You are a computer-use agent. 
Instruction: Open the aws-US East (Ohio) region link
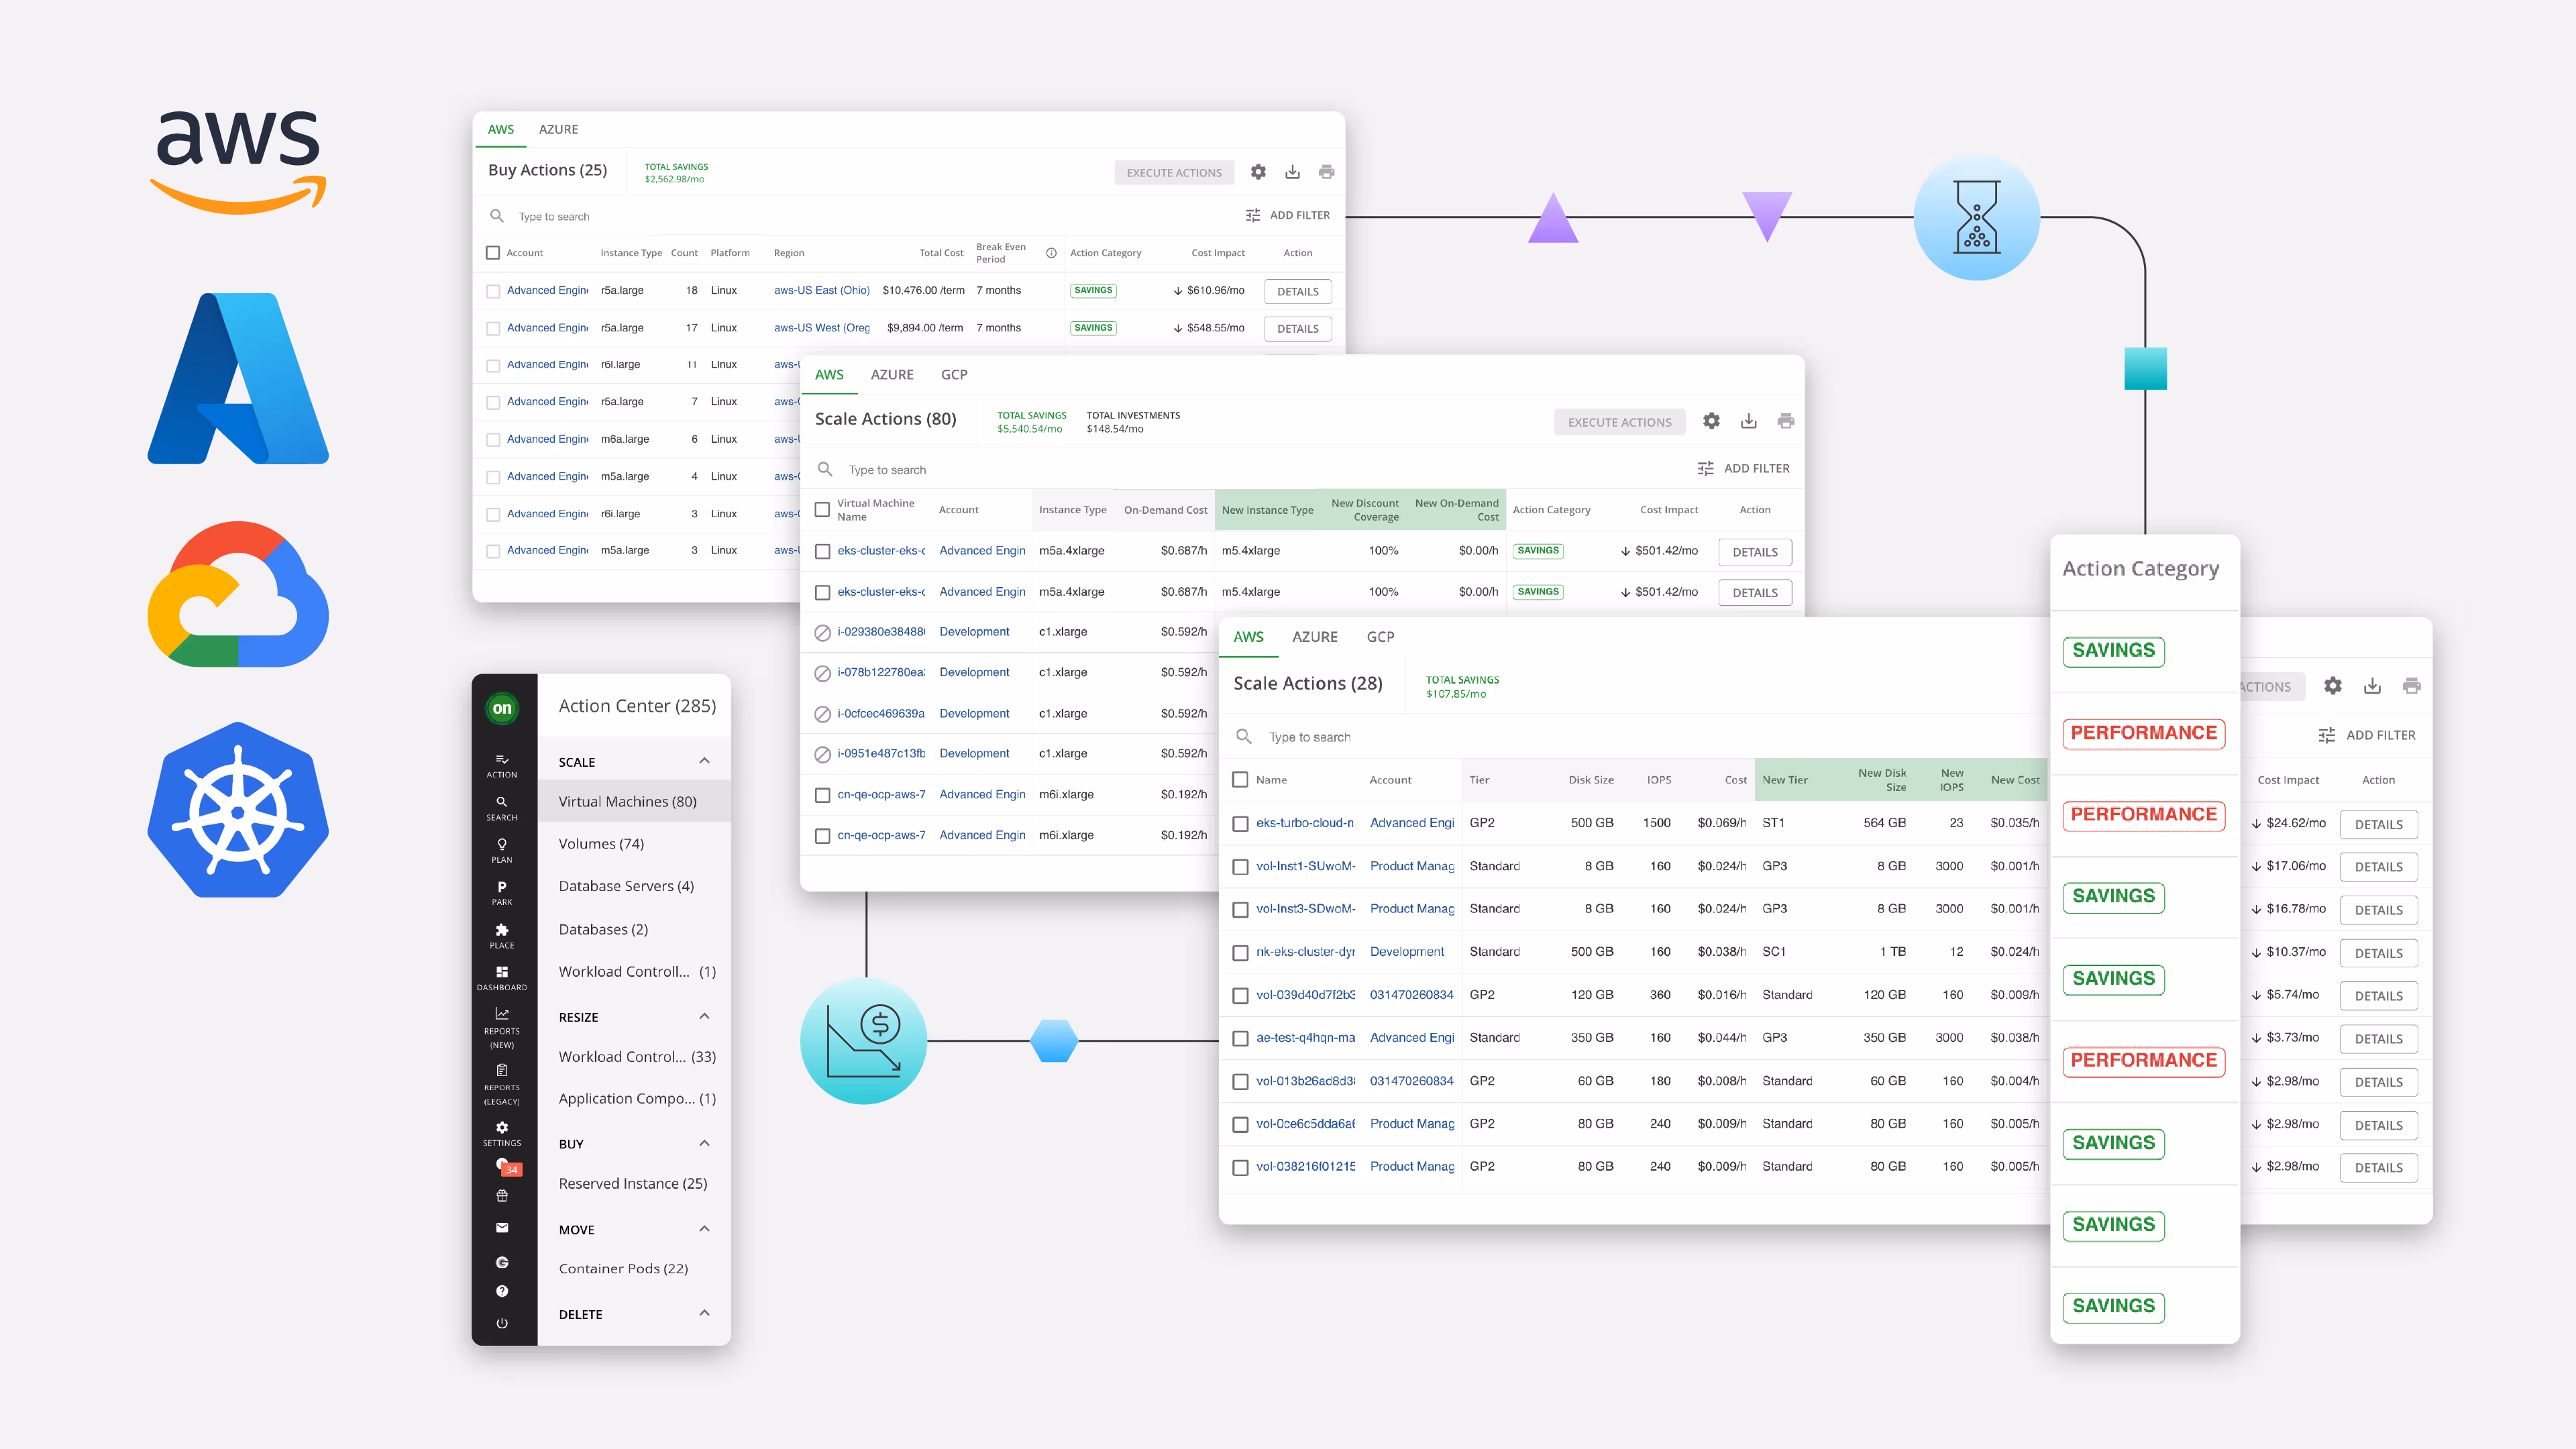pos(821,290)
